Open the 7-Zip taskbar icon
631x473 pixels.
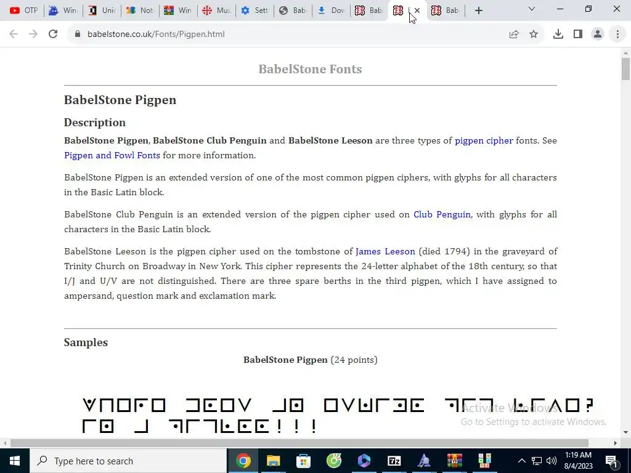394,461
